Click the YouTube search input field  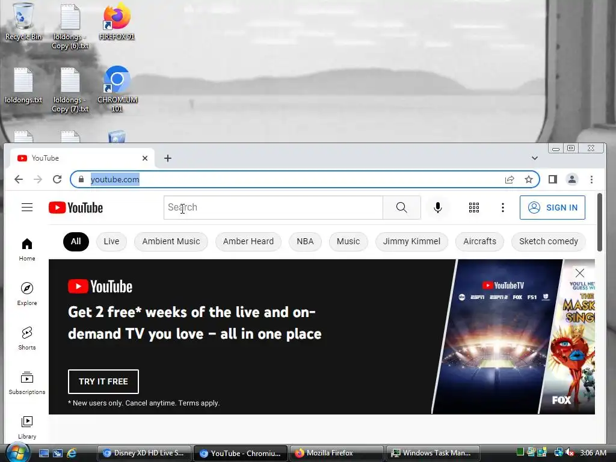click(x=273, y=208)
